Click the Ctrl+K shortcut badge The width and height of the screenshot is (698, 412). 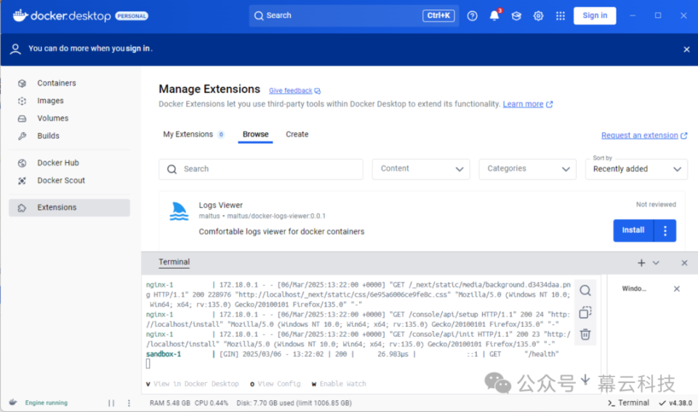pyautogui.click(x=438, y=15)
